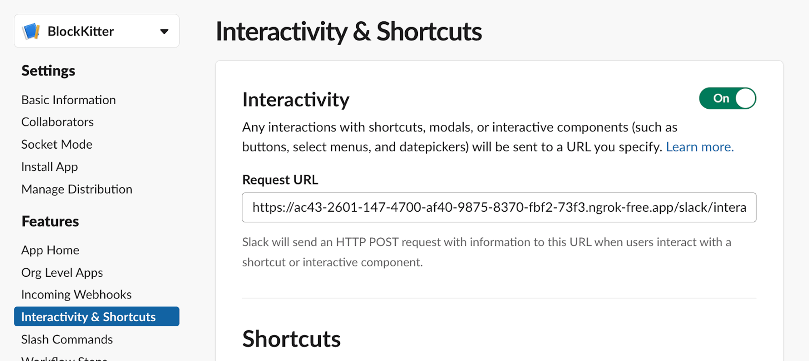Open the Slash Commands page
Viewport: 809px width, 361px height.
(x=67, y=339)
